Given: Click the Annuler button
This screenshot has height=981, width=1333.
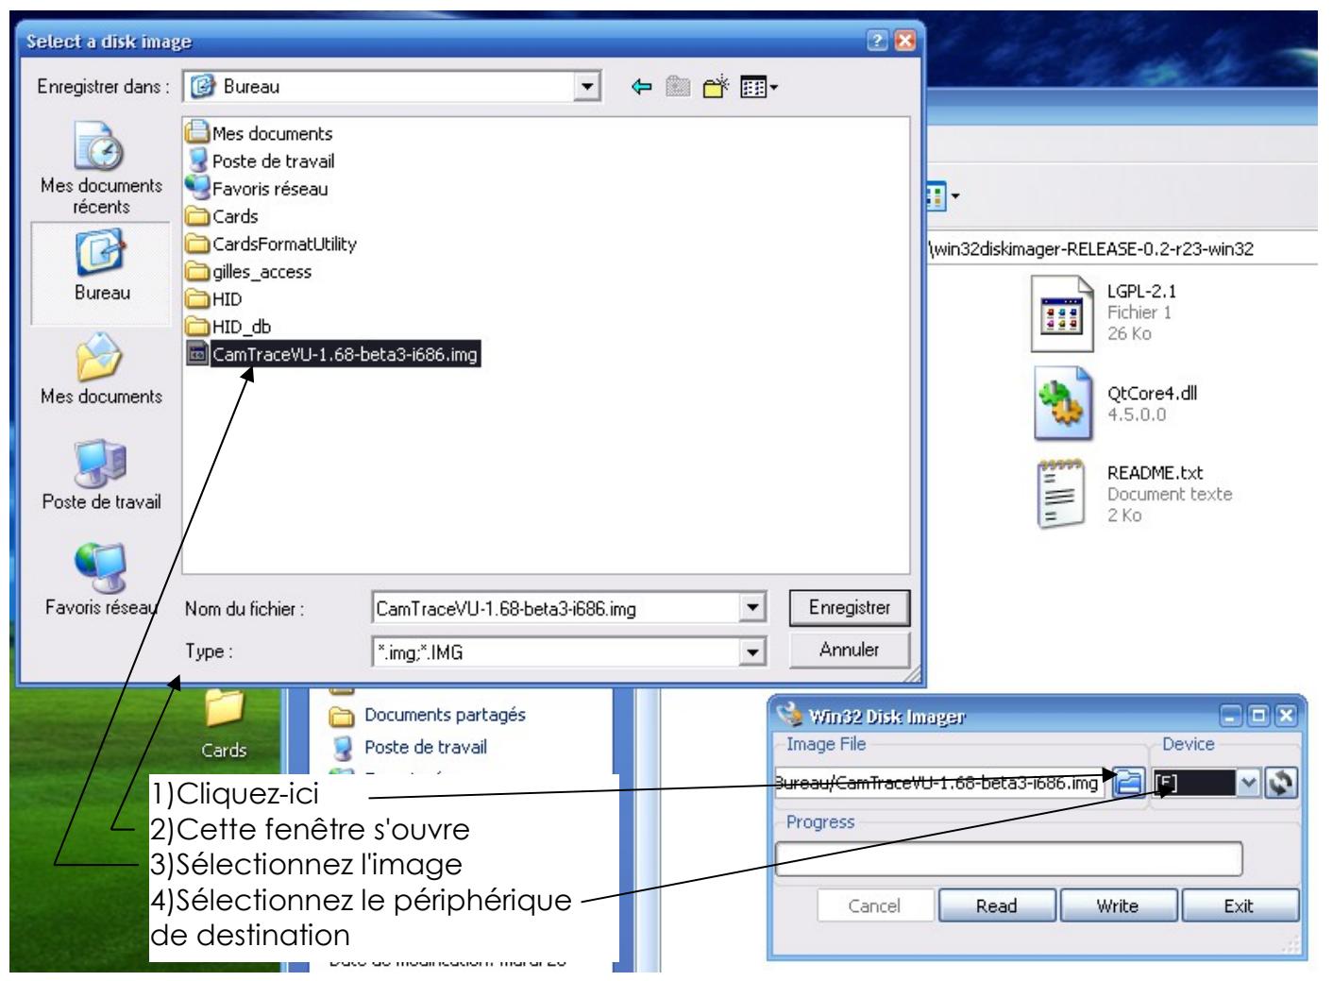Looking at the screenshot, I should 849,650.
